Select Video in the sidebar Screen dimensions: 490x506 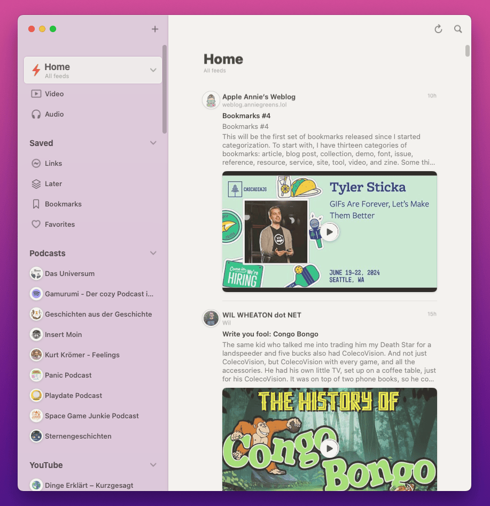pyautogui.click(x=93, y=94)
